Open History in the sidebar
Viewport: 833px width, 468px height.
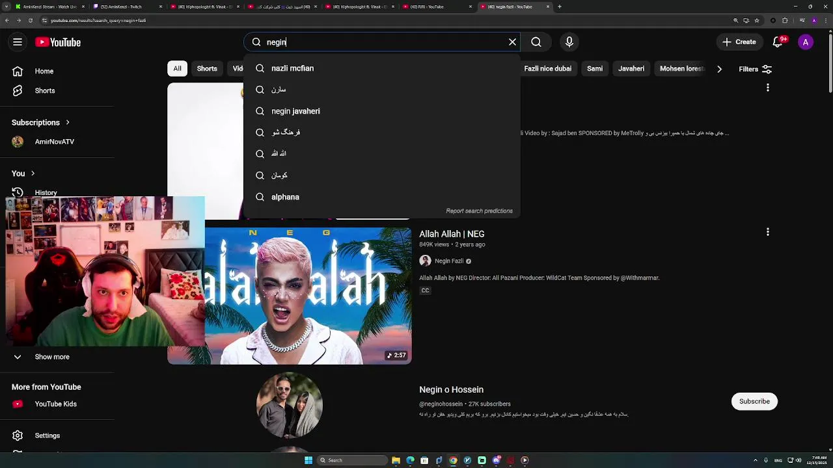click(46, 192)
